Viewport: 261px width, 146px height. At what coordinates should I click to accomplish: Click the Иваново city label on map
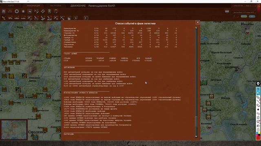[x=248, y=24]
